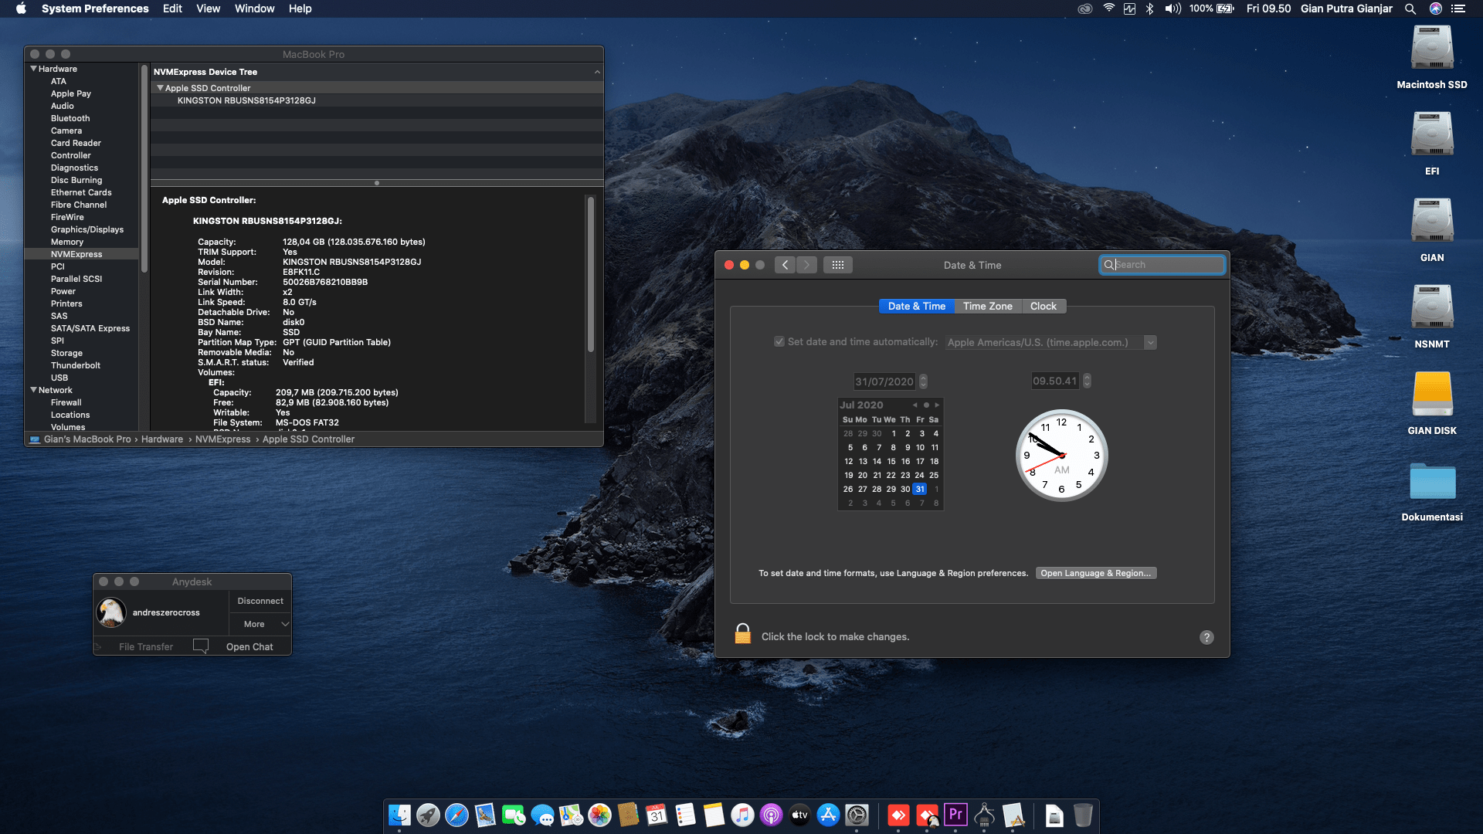Click Open Language & Region button
This screenshot has height=834, width=1483.
click(x=1095, y=572)
